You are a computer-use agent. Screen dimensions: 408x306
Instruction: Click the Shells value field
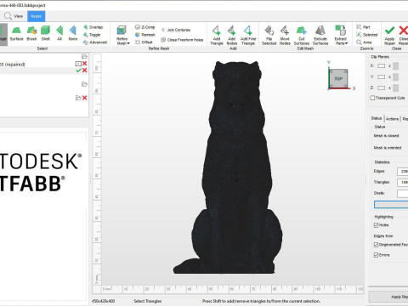(403, 194)
